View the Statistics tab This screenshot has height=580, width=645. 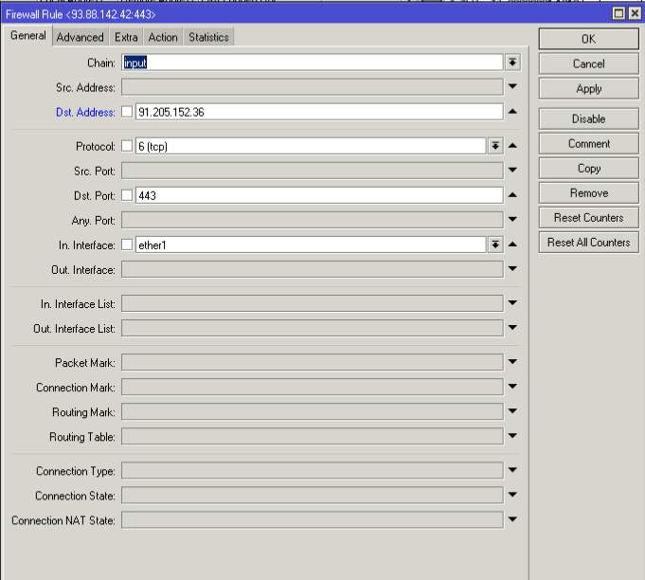click(208, 38)
